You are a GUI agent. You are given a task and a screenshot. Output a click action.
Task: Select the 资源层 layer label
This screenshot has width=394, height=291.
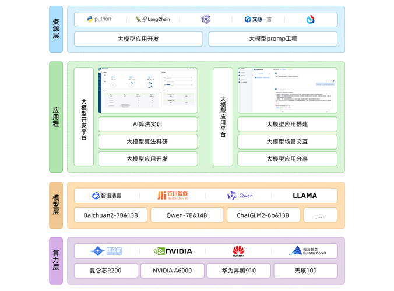pyautogui.click(x=56, y=29)
